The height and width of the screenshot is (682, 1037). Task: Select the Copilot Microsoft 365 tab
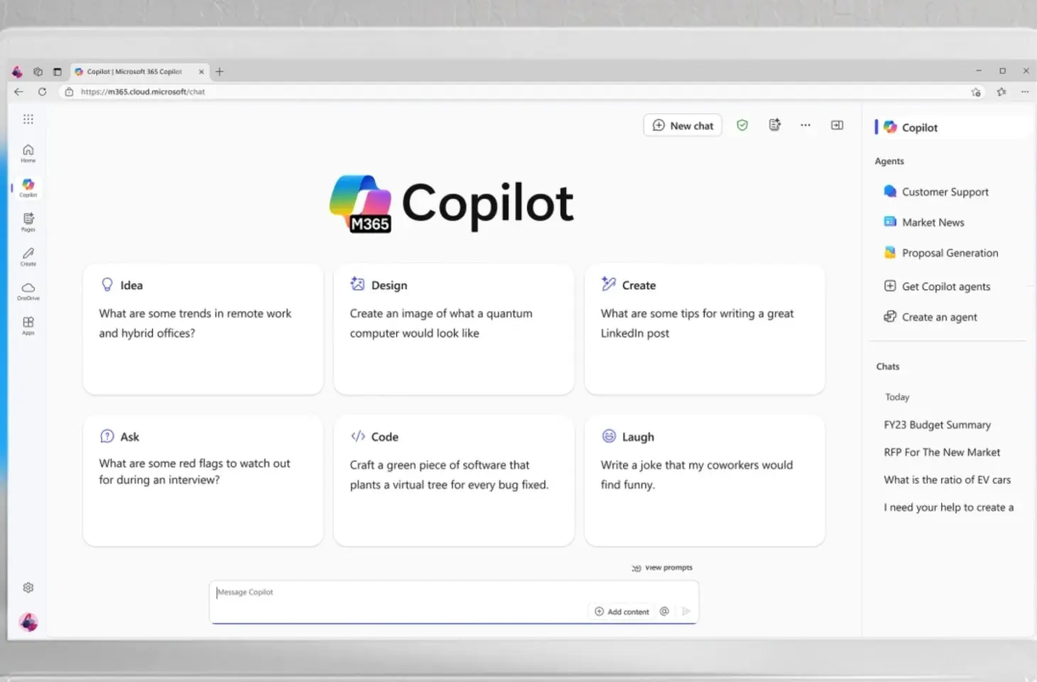coord(140,71)
